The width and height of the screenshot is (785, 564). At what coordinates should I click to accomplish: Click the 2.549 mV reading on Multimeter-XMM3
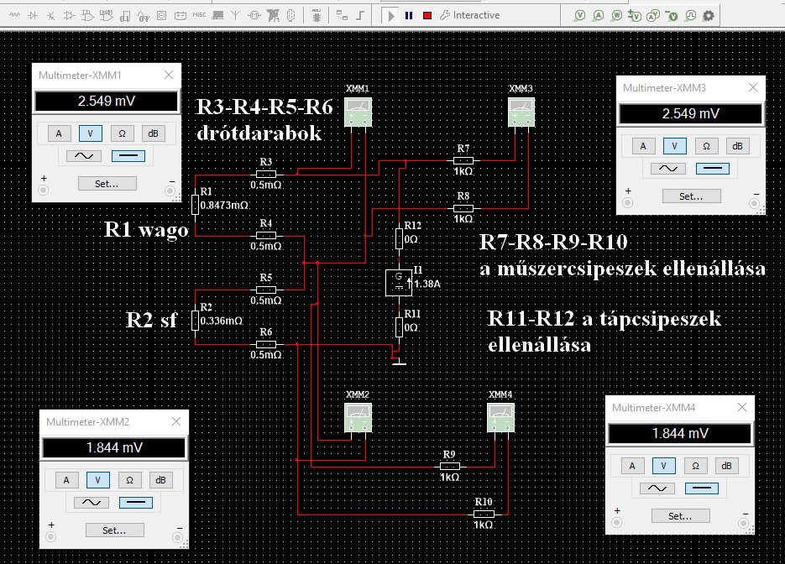(691, 113)
